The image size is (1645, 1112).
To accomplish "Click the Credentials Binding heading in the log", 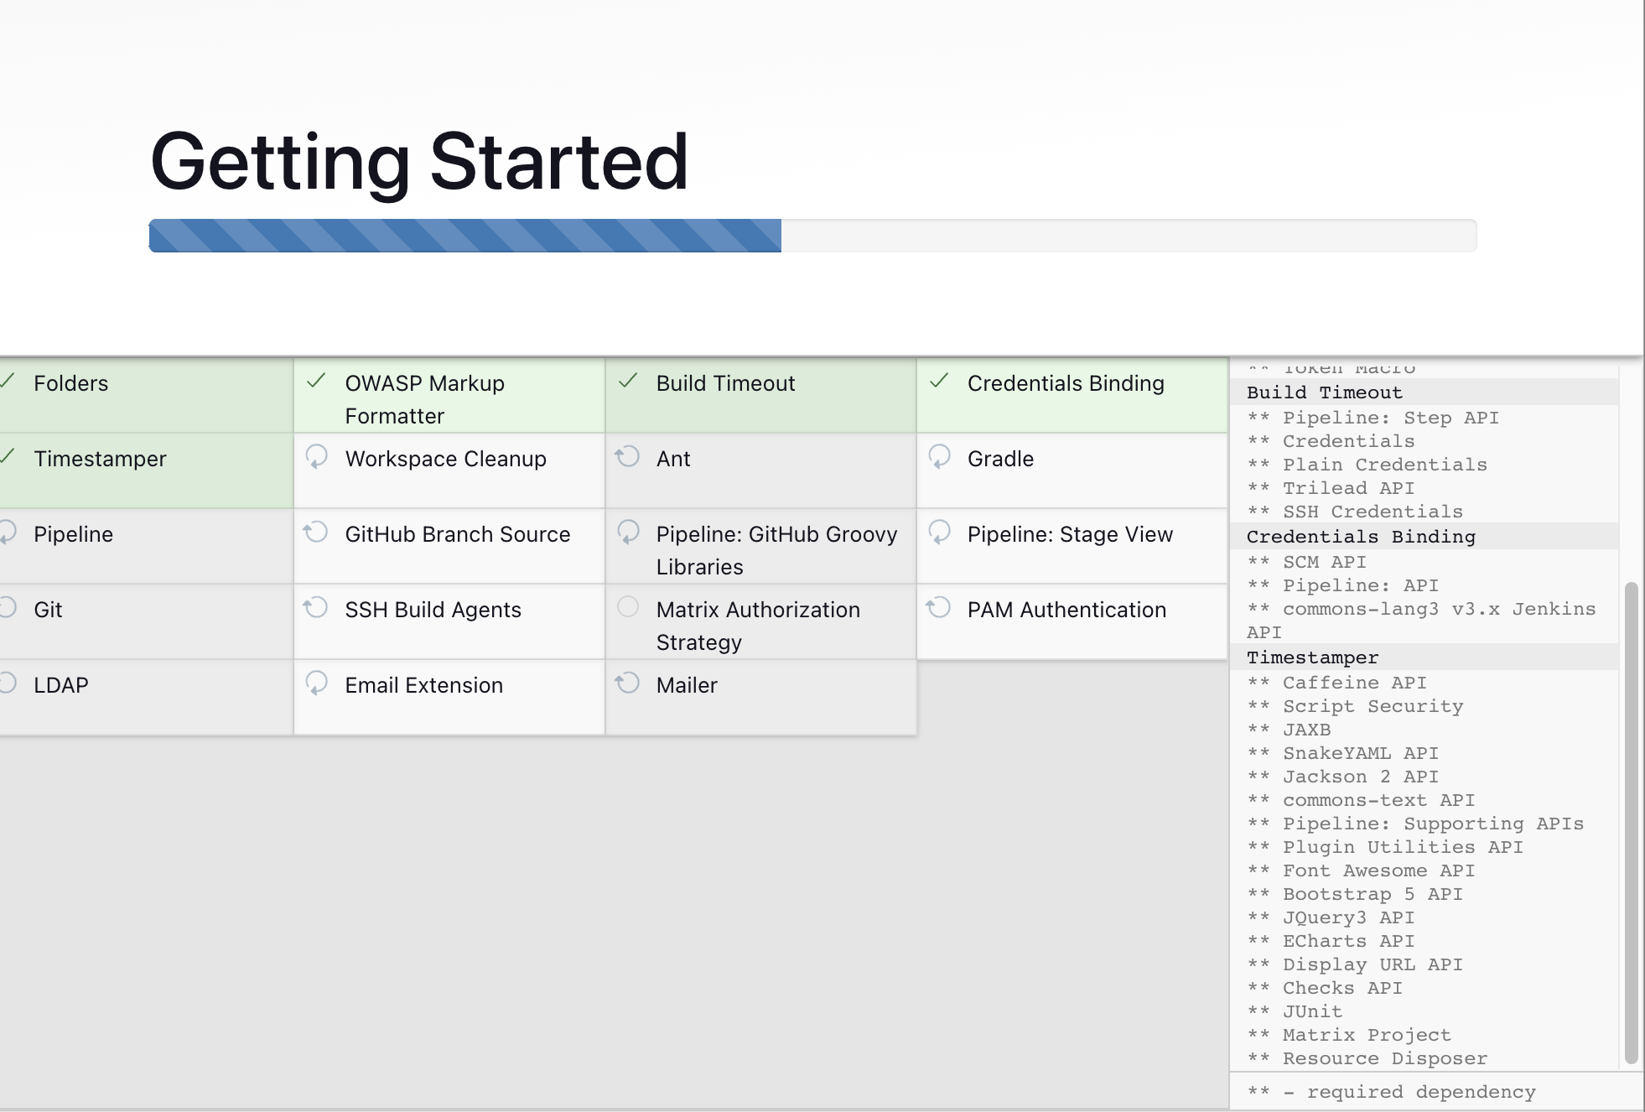I will tap(1360, 537).
